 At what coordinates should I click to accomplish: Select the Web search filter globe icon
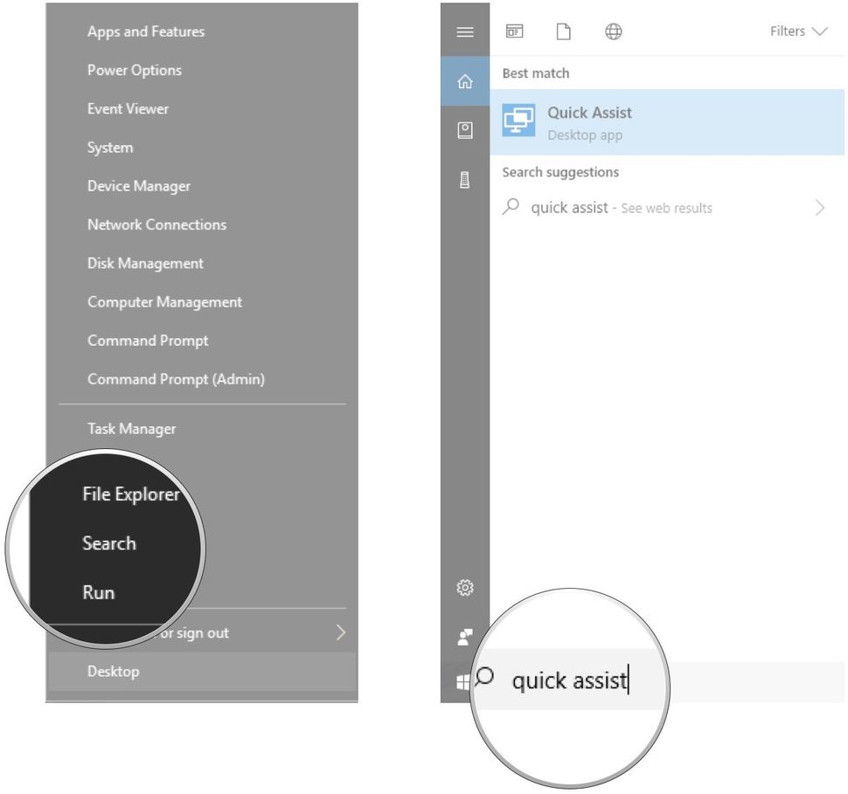(613, 31)
